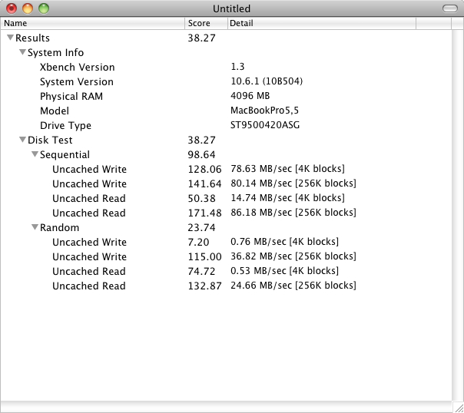Collapse the System Info disclosure triangle
This screenshot has width=464, height=413.
pos(22,52)
